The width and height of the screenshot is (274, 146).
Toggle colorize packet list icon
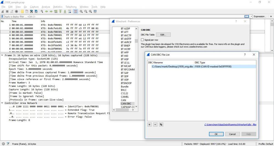point(75,11)
